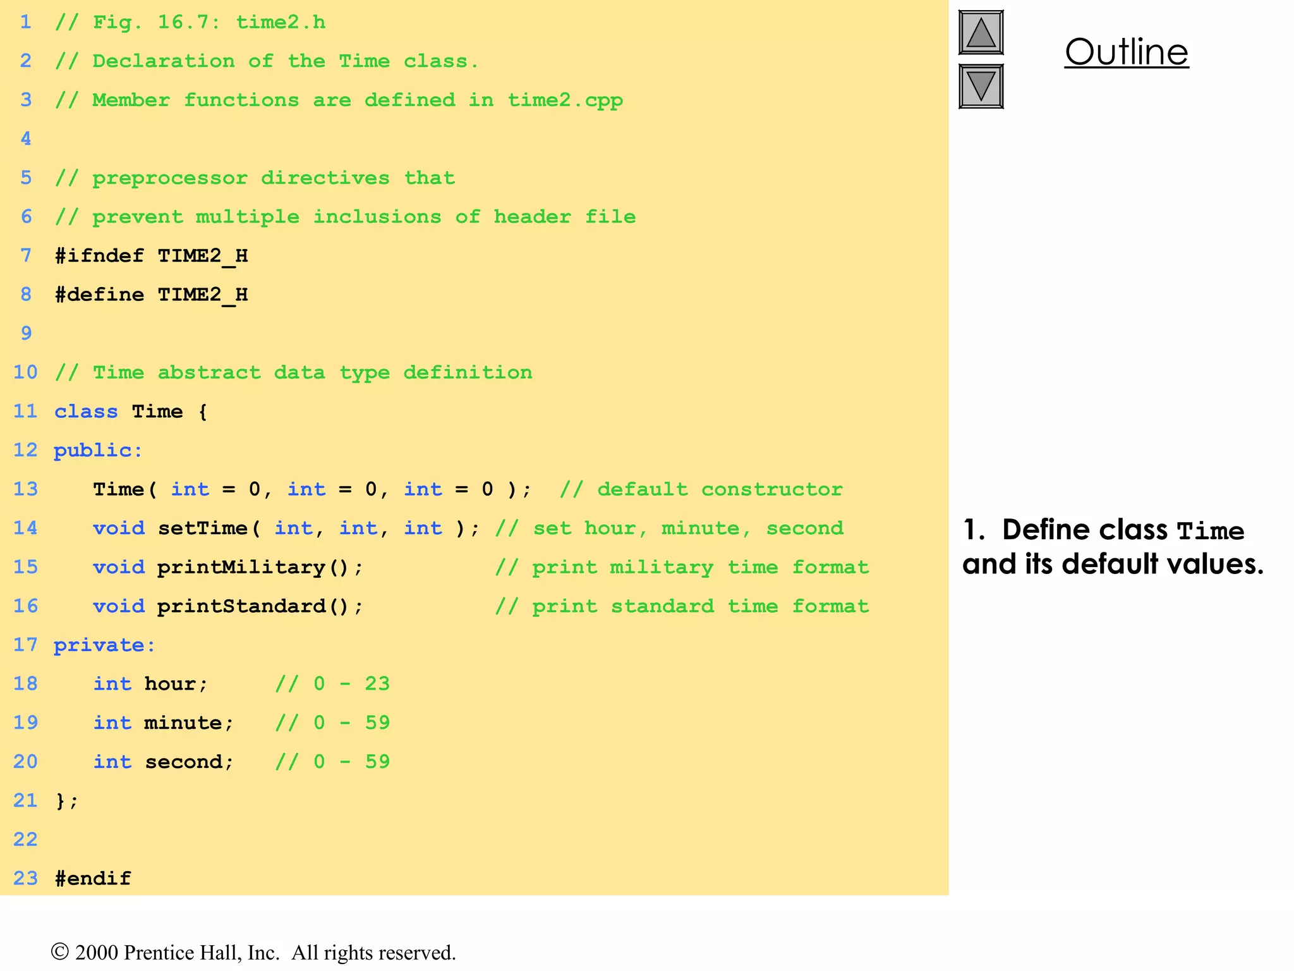Click the Time constructor declaration on line 13
Viewport: 1294px width, 971px height.
(x=312, y=489)
